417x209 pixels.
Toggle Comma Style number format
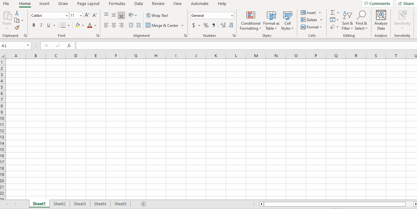214,25
